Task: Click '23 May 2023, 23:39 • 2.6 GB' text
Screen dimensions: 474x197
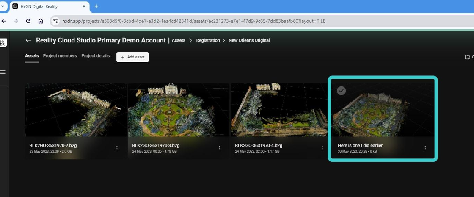Action: pos(51,151)
